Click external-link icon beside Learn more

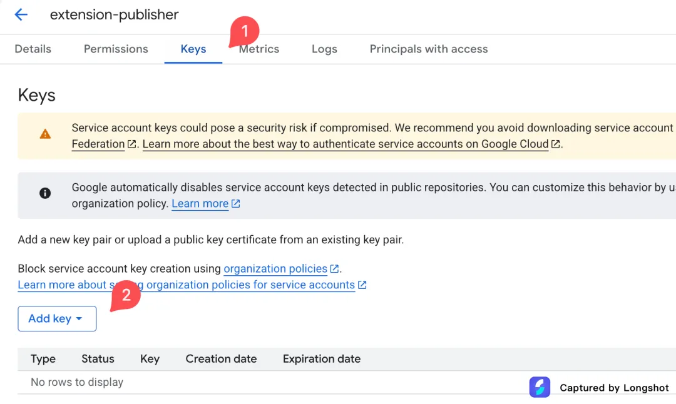[x=235, y=204]
